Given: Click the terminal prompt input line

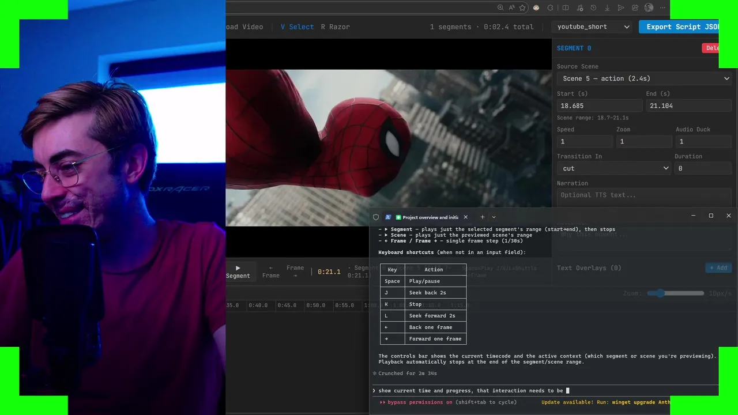Looking at the screenshot, I should coord(545,391).
